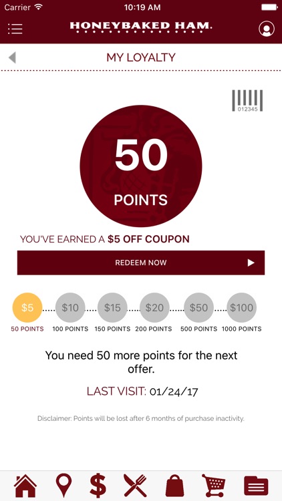Open the location pin tab

pyautogui.click(x=64, y=486)
